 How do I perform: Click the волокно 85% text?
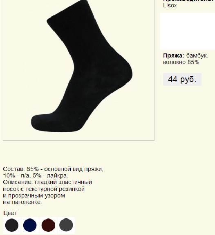pyautogui.click(x=181, y=62)
